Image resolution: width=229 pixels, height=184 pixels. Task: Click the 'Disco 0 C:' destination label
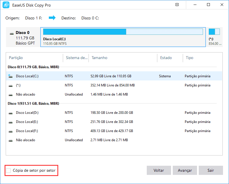tap(90, 18)
